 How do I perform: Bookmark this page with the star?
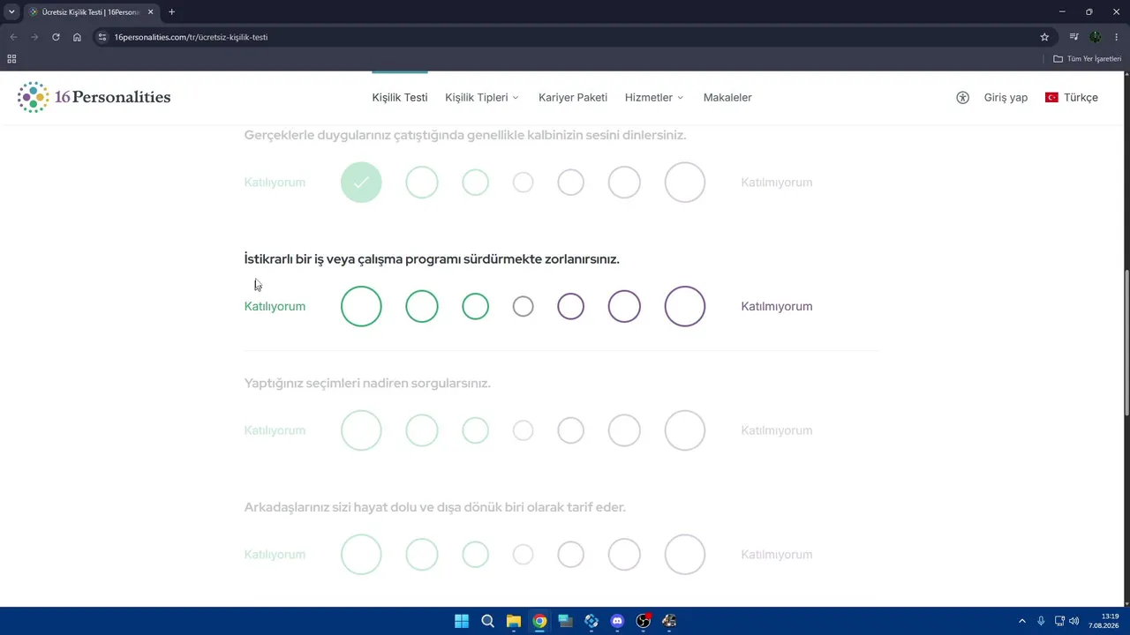(x=1044, y=37)
